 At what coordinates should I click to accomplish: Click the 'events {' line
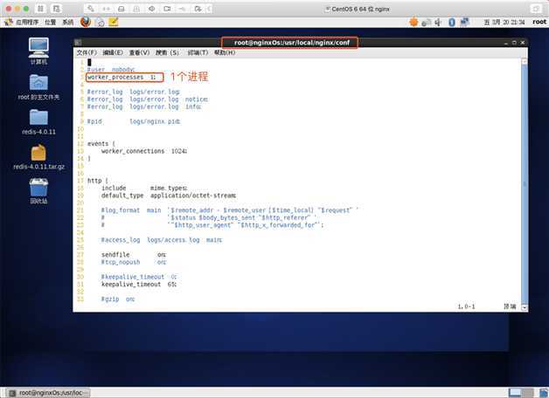tap(101, 144)
